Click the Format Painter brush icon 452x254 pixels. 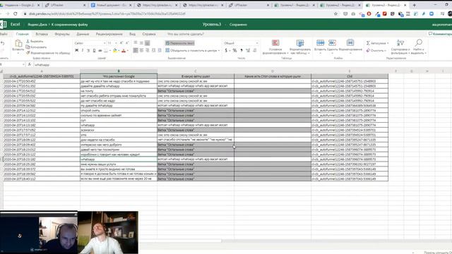(28, 53)
